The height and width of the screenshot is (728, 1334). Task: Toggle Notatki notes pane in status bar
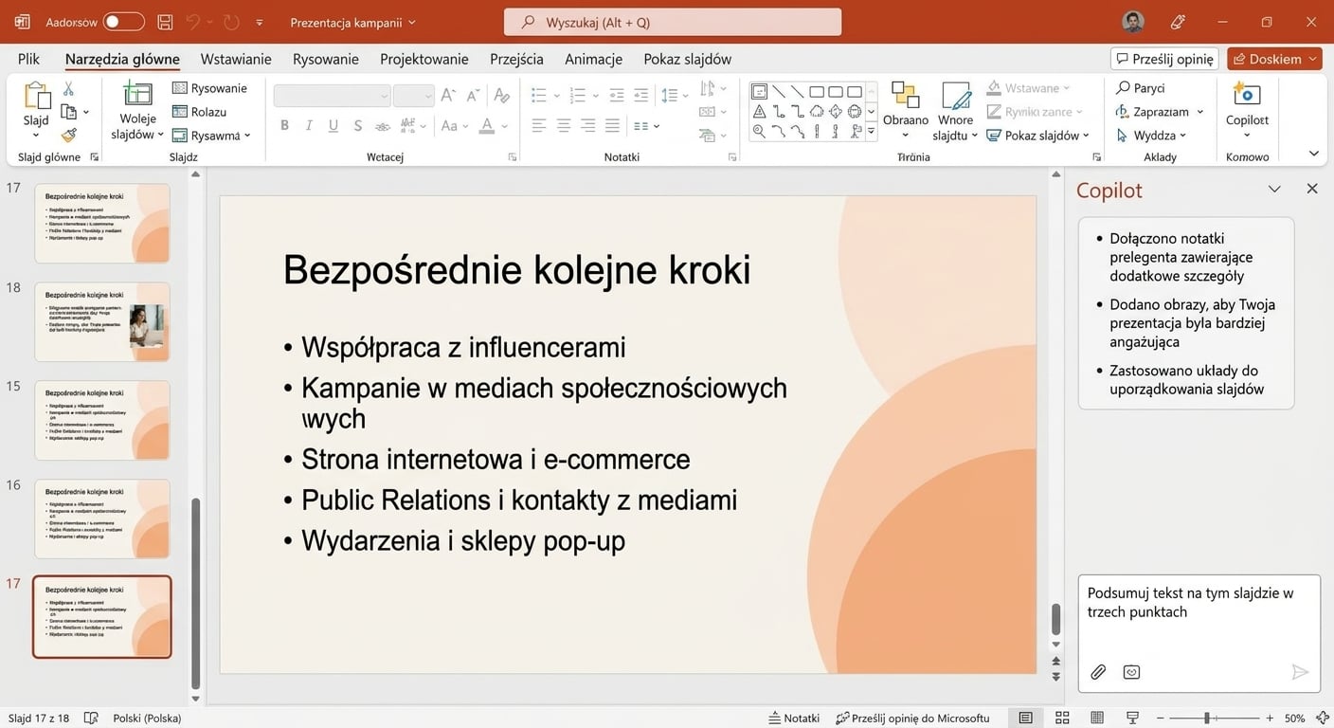coord(794,718)
